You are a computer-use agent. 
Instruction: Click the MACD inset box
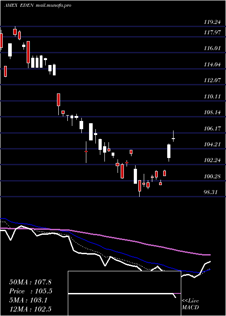124,293
